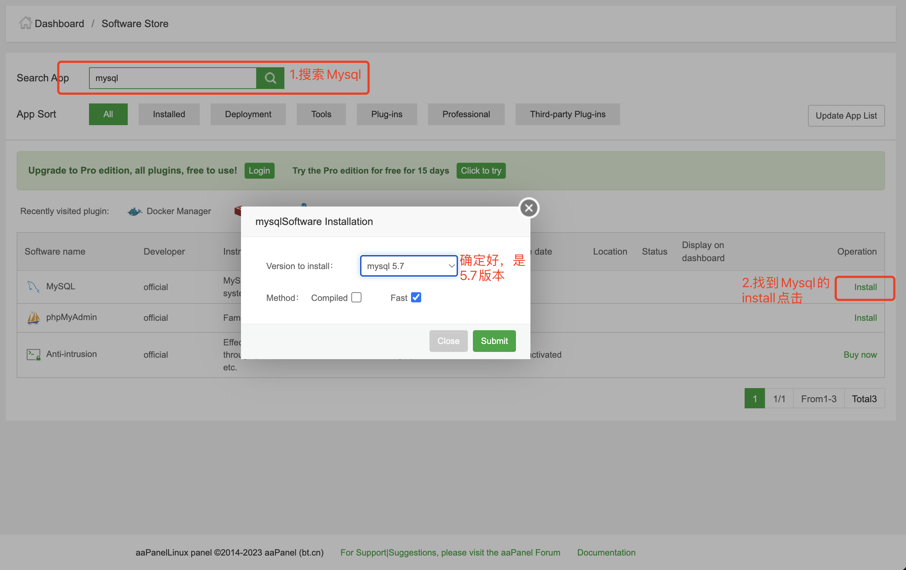Click Install in the phpMyAdmin row
This screenshot has height=570, width=906.
point(865,318)
